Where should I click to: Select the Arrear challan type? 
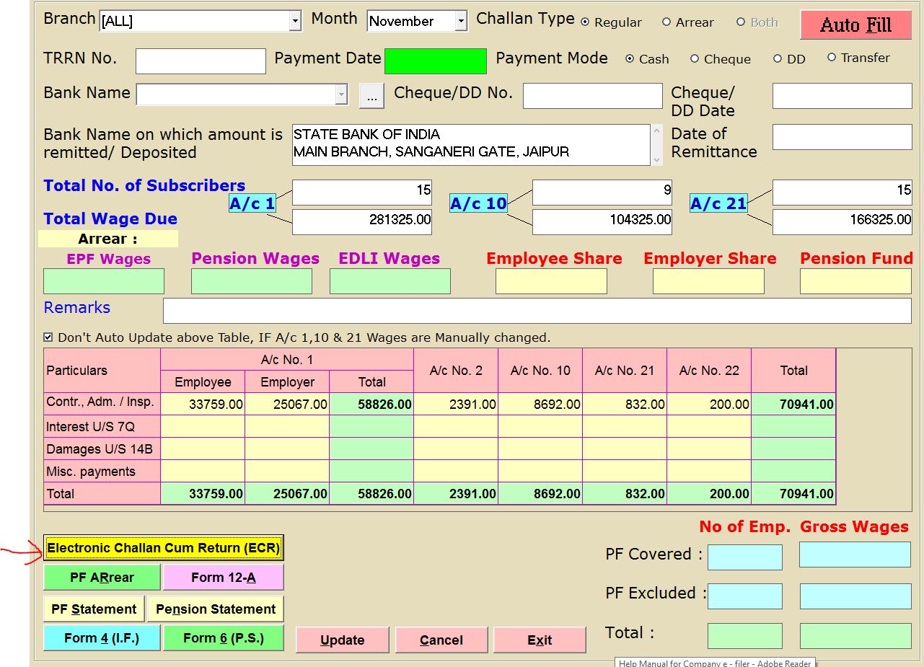(666, 22)
